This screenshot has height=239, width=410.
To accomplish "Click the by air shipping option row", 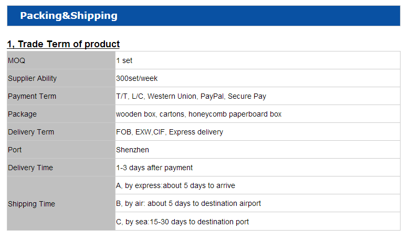I will click(188, 203).
